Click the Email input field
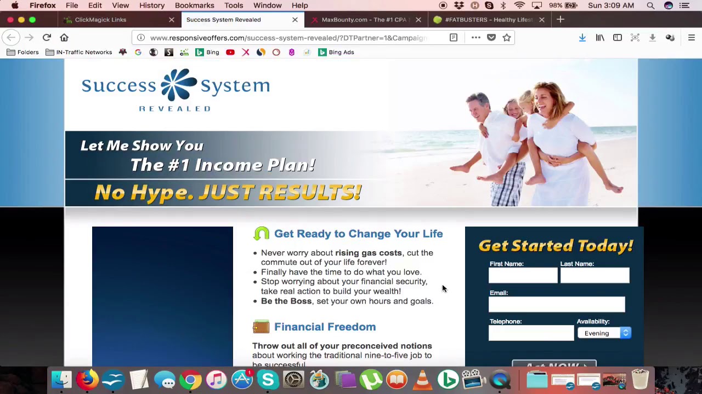Image resolution: width=702 pixels, height=394 pixels. tap(557, 305)
